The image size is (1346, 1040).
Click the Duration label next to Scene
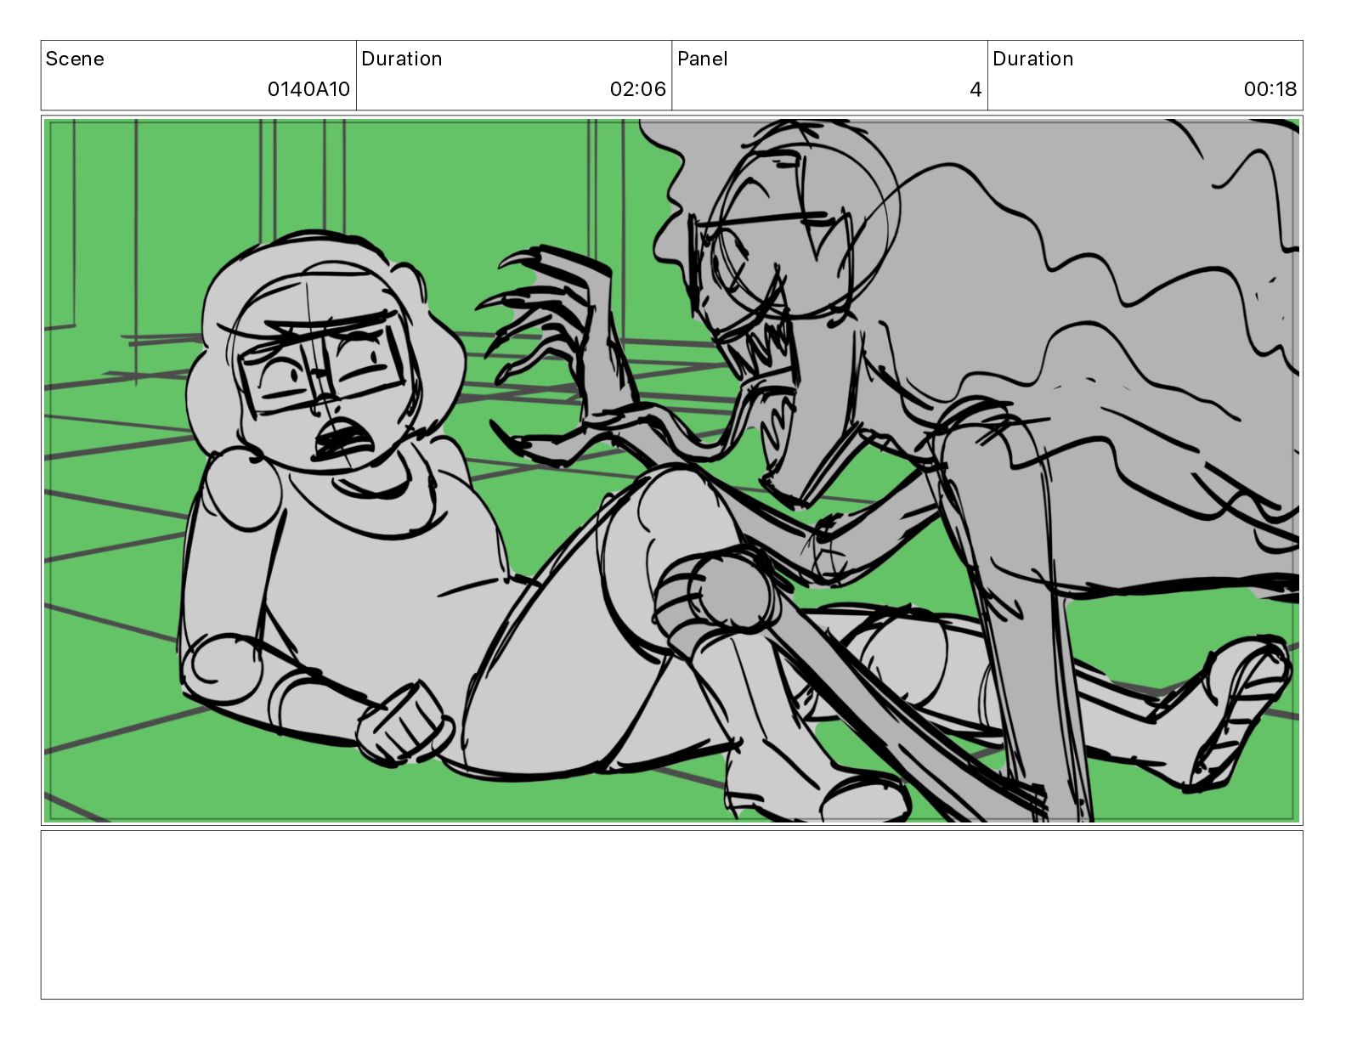(x=401, y=59)
